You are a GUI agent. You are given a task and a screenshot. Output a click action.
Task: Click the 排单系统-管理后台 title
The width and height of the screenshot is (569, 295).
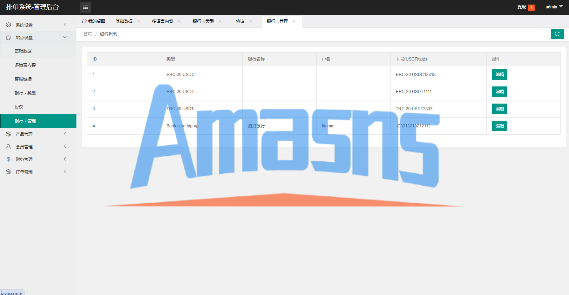(33, 7)
